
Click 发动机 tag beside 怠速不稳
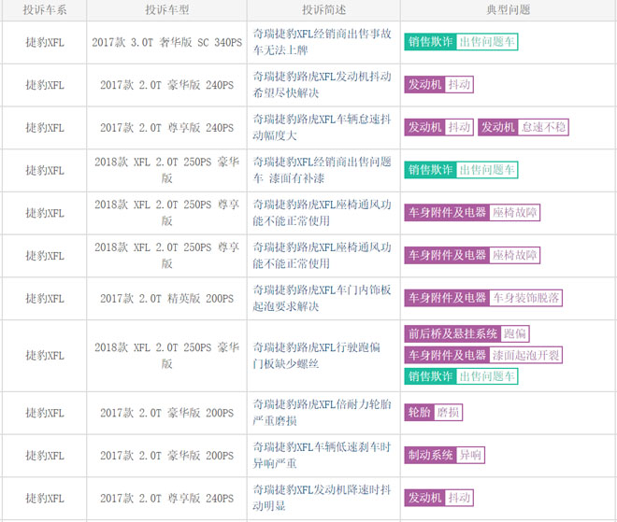click(498, 127)
